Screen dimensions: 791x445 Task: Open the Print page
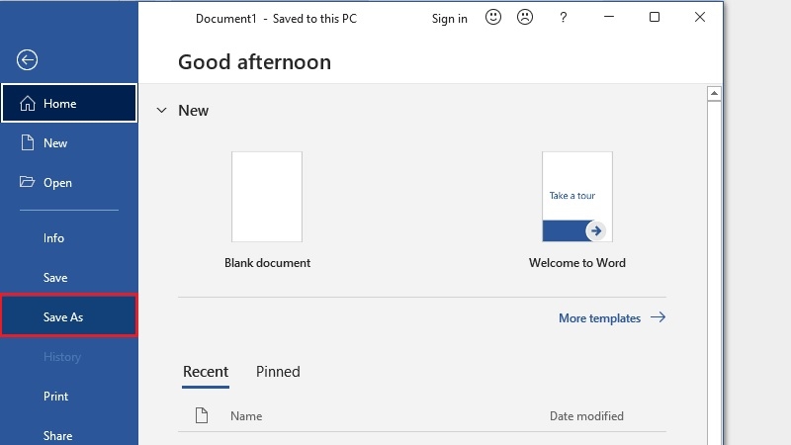coord(69,397)
